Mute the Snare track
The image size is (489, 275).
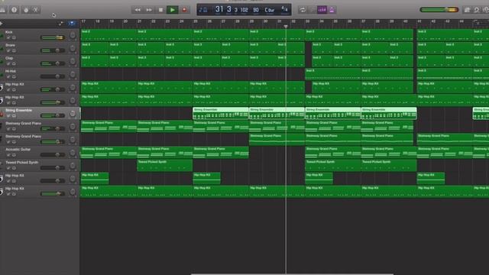pyautogui.click(x=8, y=51)
